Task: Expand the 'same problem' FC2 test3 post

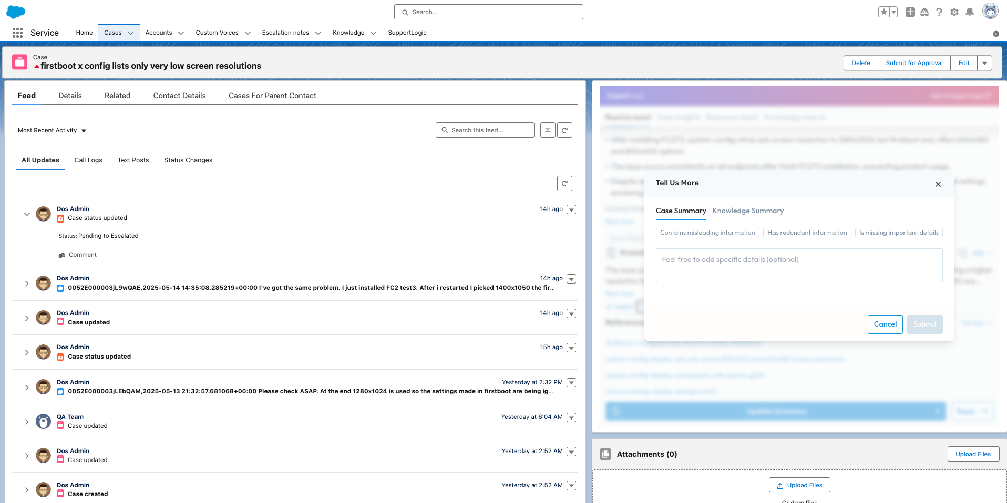Action: (27, 284)
